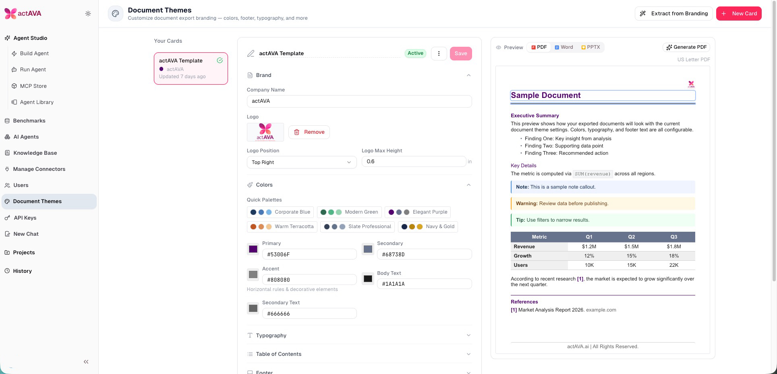Expand the Table of Contents section

[x=359, y=354]
